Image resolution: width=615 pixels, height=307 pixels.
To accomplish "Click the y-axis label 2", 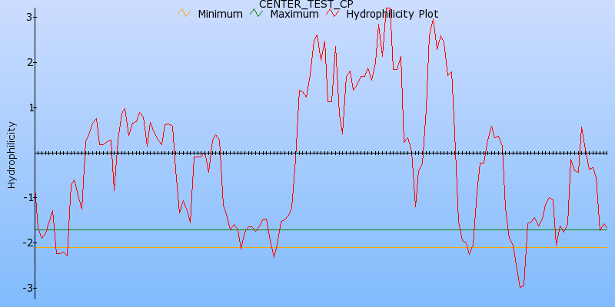I will [x=28, y=63].
